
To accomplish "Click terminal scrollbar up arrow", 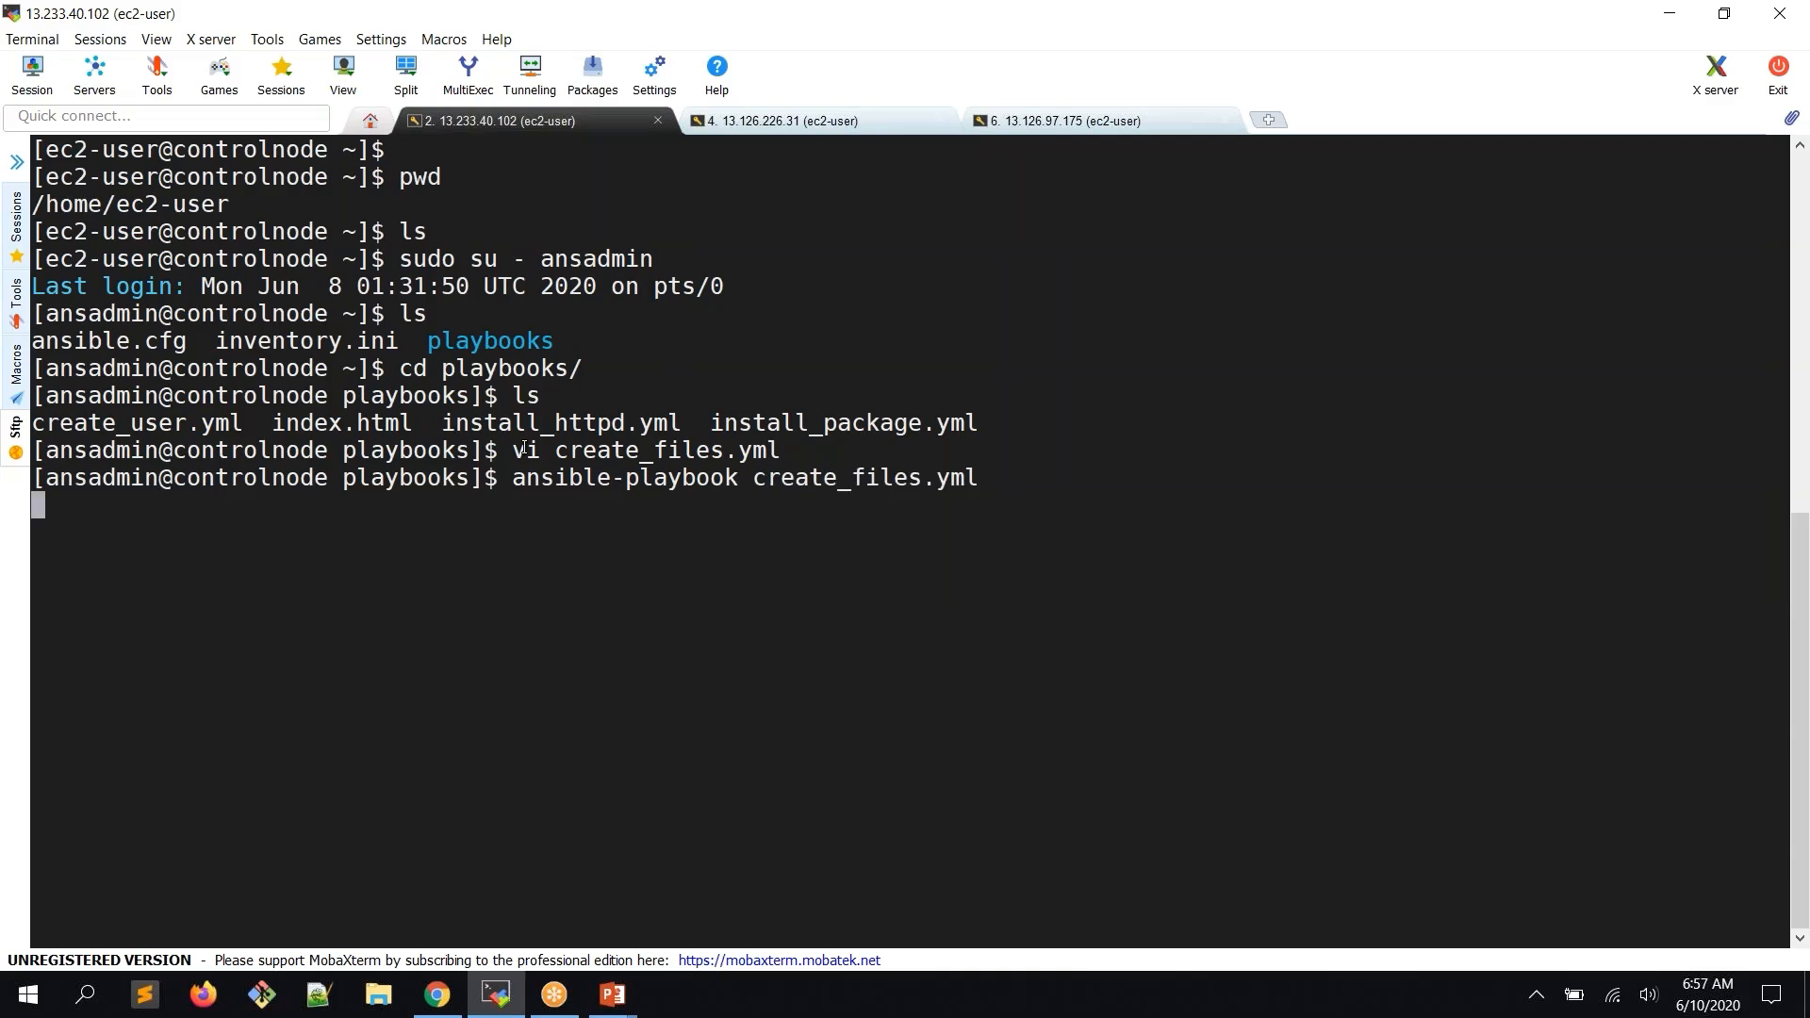I will pos(1800,145).
